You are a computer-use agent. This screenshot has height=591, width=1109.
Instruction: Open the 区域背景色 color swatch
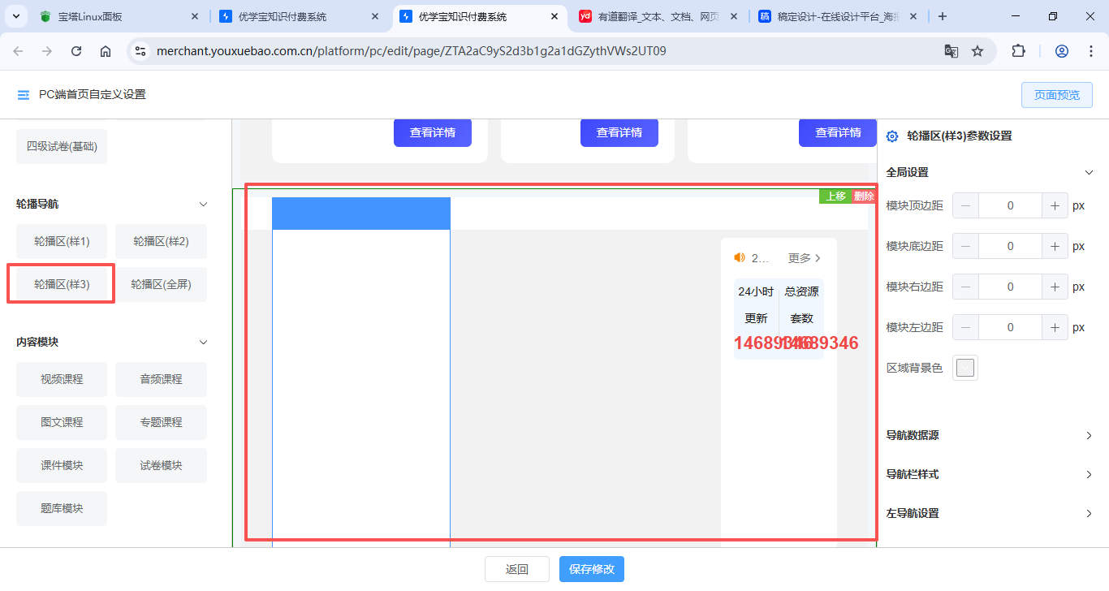[964, 368]
